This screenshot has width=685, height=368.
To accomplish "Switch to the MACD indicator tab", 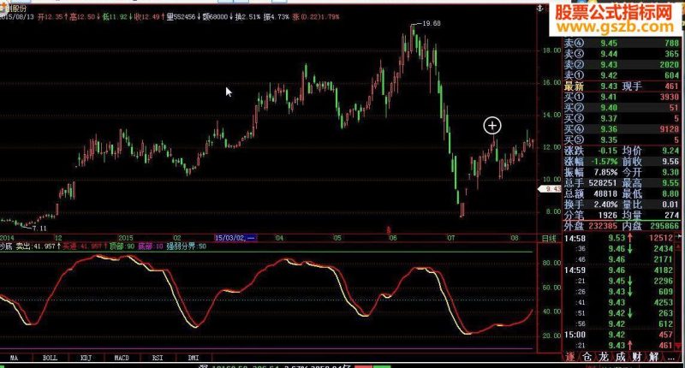I will point(122,358).
